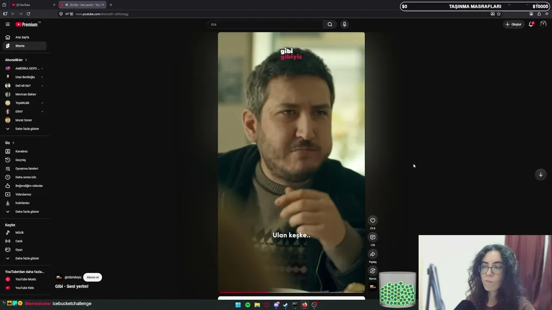Switch to the first YouTube tab
552x310 pixels.
pos(33,5)
